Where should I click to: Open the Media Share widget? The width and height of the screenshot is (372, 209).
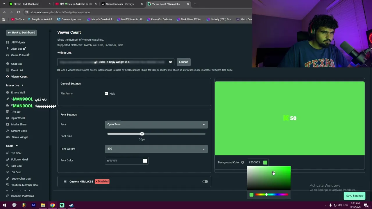click(19, 125)
